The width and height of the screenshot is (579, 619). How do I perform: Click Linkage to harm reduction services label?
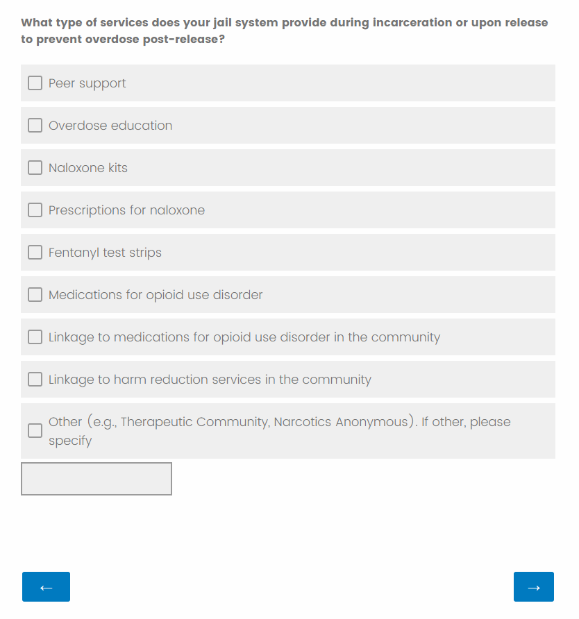[x=210, y=380]
